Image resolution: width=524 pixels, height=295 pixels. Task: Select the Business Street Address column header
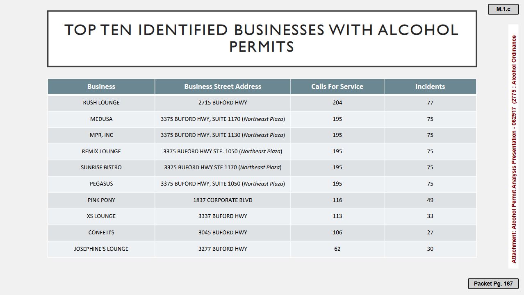tap(223, 86)
